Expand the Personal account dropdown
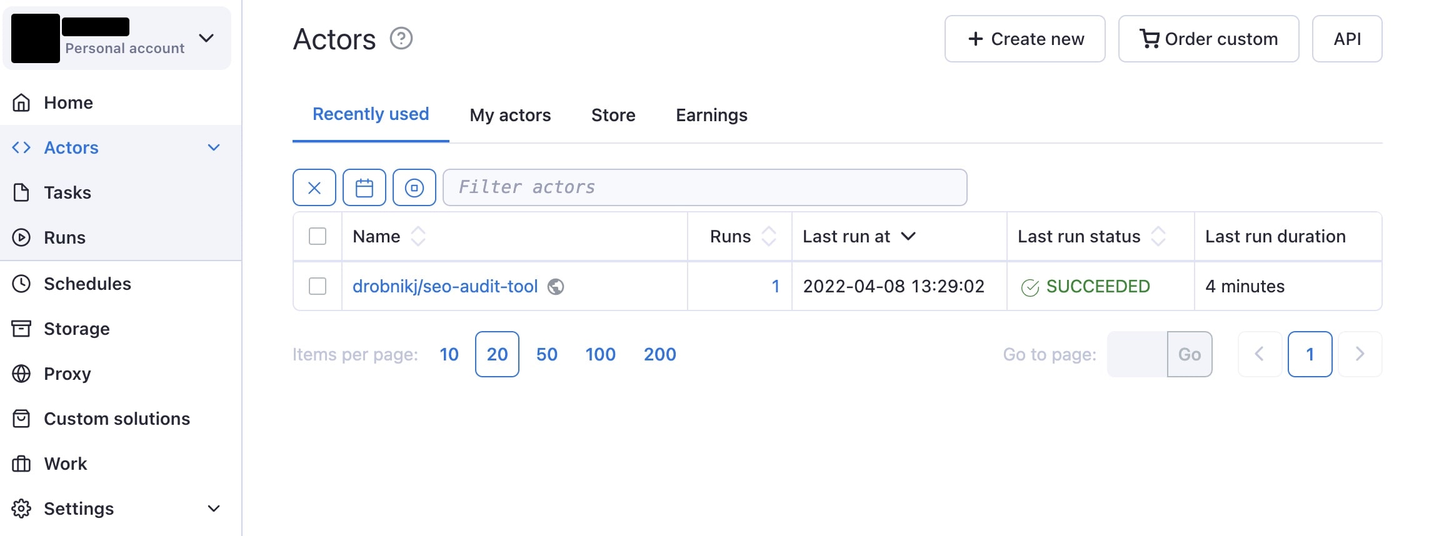 206,39
